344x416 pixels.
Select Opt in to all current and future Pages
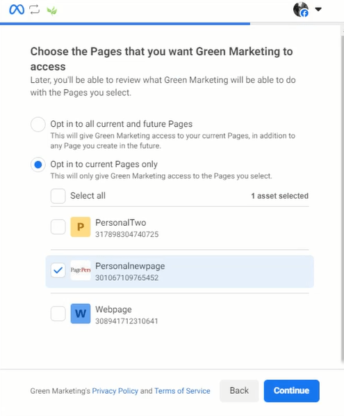[x=38, y=124]
